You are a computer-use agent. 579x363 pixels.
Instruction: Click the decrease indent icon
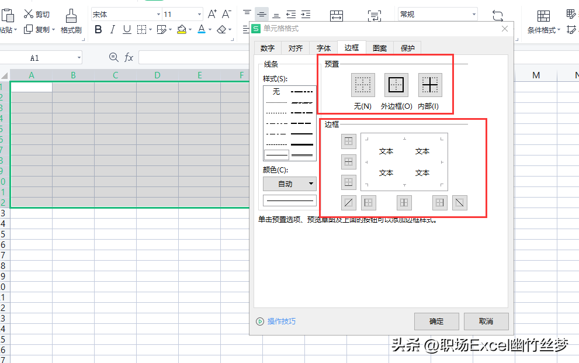pos(291,15)
